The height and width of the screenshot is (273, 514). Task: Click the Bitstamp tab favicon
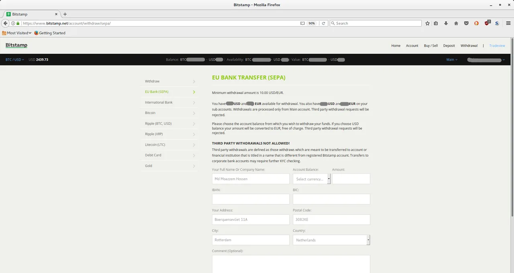(8, 14)
